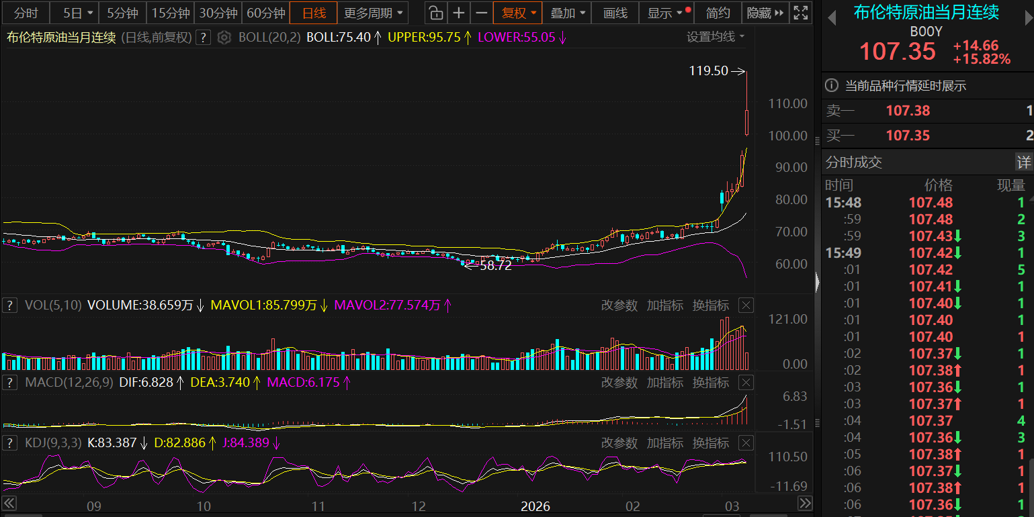
Task: Enter full screen with the expand icon
Action: pos(800,13)
